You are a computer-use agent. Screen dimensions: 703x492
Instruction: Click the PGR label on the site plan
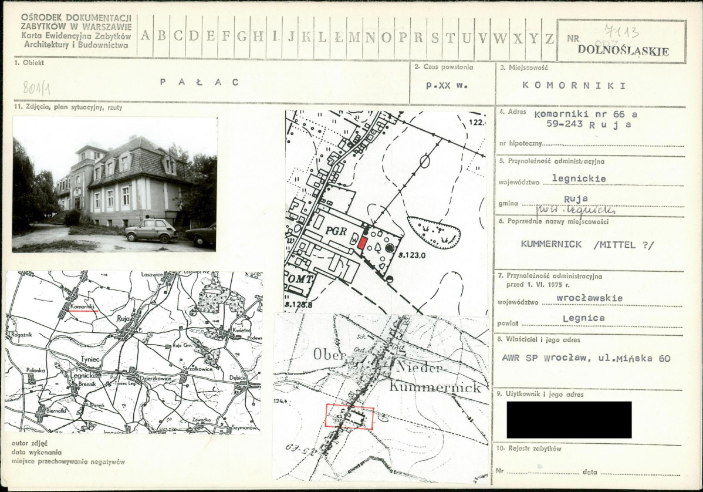pos(336,231)
